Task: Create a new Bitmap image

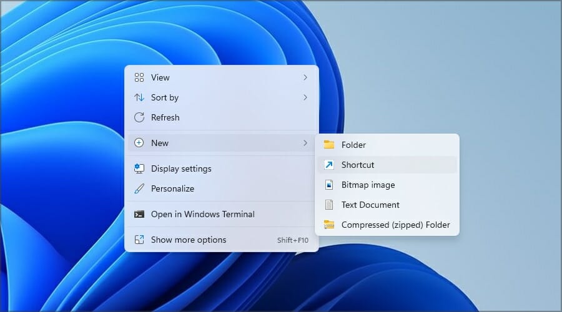Action: [x=387, y=185]
